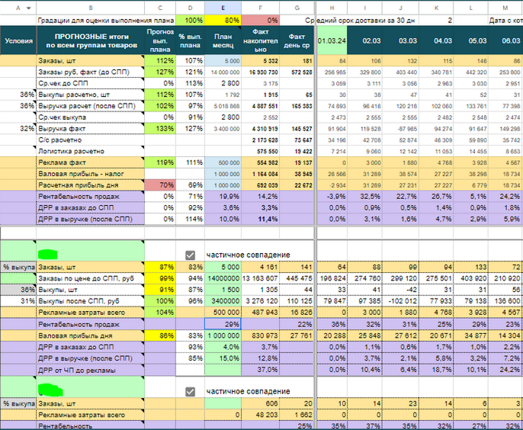The image size is (523, 430).
Task: Select the 'План месяц' header cell
Action: 223,40
